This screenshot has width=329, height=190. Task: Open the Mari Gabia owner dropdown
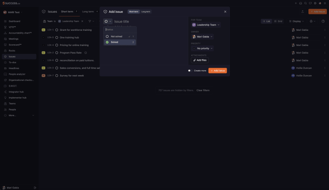202,37
